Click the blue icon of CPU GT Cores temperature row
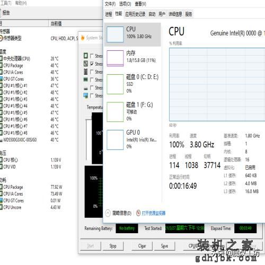 click(1, 79)
